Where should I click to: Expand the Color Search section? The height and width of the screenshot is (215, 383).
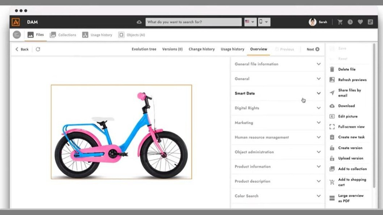277,196
